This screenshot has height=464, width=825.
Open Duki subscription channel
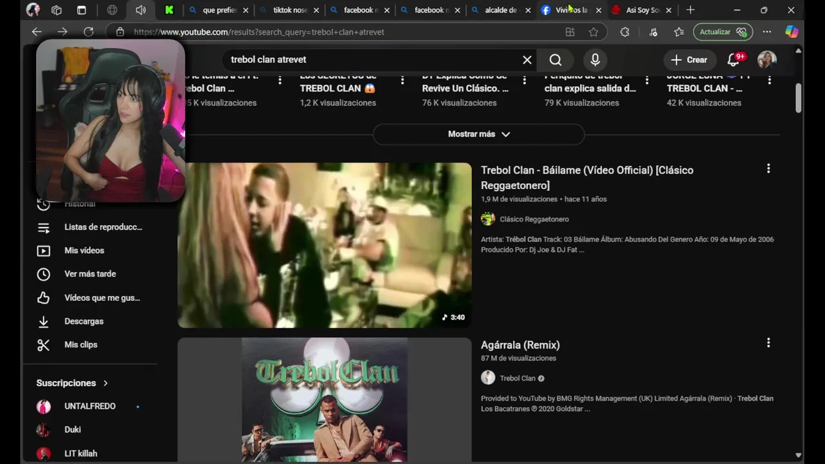click(90, 430)
